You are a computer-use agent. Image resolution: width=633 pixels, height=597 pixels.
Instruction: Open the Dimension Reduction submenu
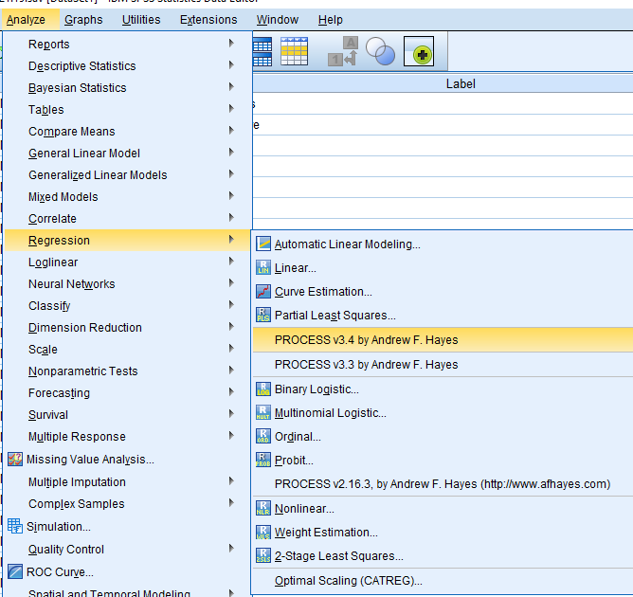tap(128, 327)
